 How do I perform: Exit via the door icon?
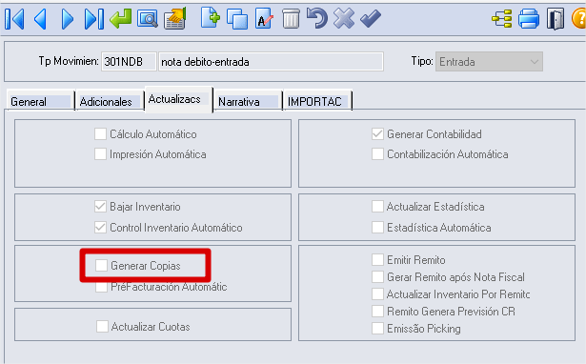[x=556, y=19]
